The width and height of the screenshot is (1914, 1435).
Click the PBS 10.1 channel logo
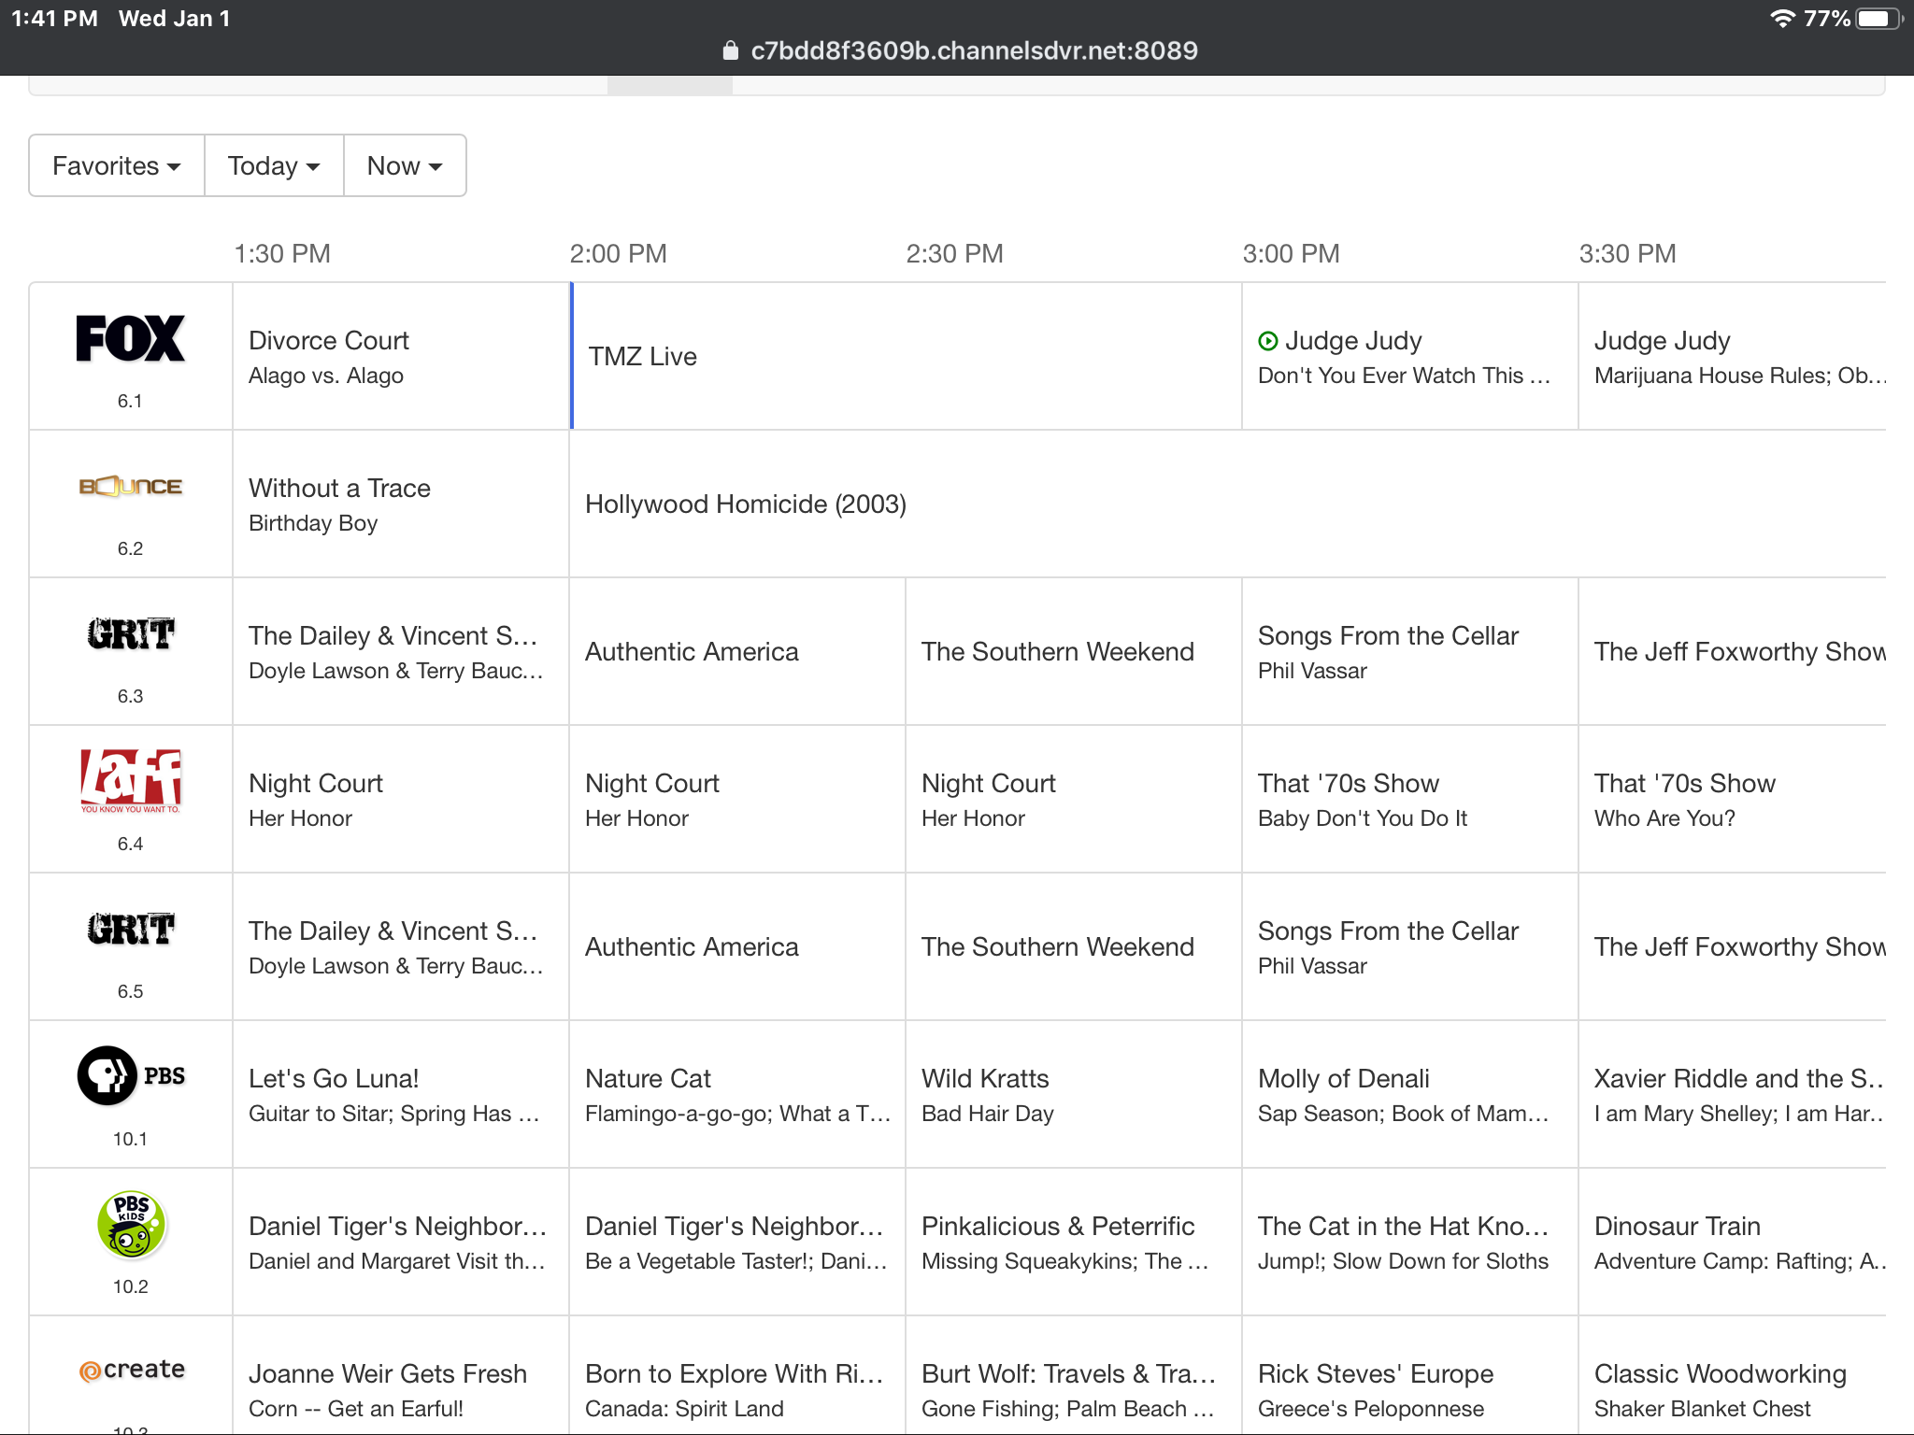pyautogui.click(x=130, y=1075)
